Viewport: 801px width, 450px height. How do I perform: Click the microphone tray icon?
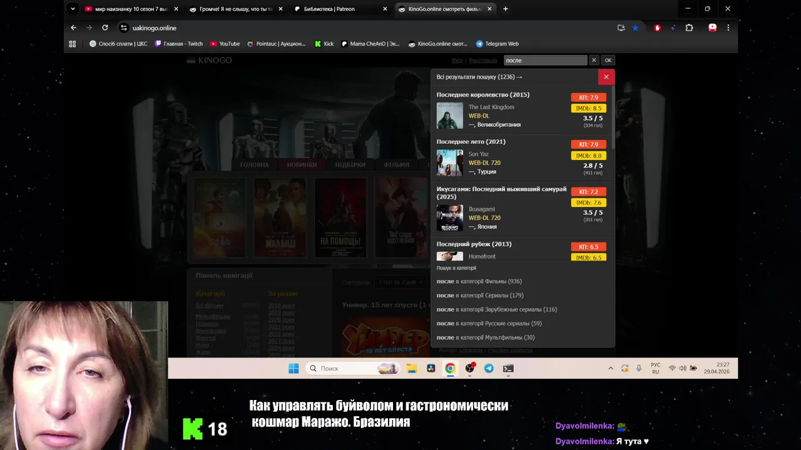click(639, 368)
